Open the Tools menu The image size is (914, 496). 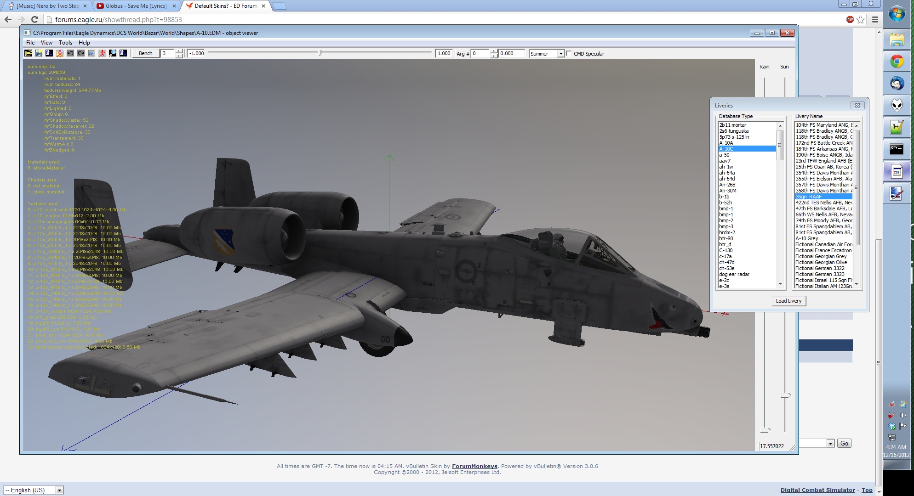(65, 42)
